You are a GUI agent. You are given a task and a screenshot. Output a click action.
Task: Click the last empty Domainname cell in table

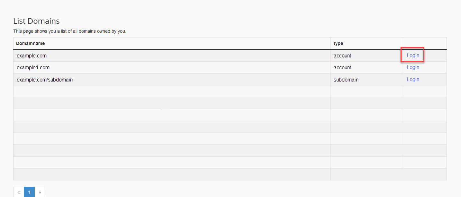point(172,174)
